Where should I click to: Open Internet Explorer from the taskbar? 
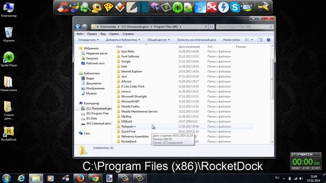click(21, 178)
